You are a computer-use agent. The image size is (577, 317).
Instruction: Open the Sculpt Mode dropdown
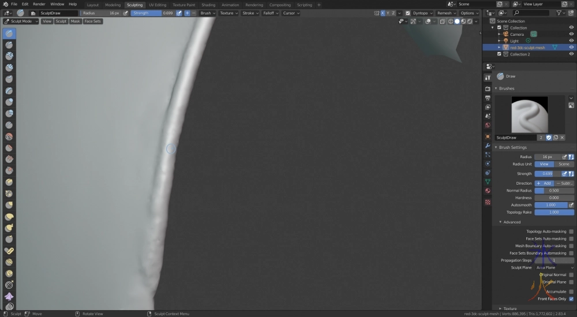21,21
